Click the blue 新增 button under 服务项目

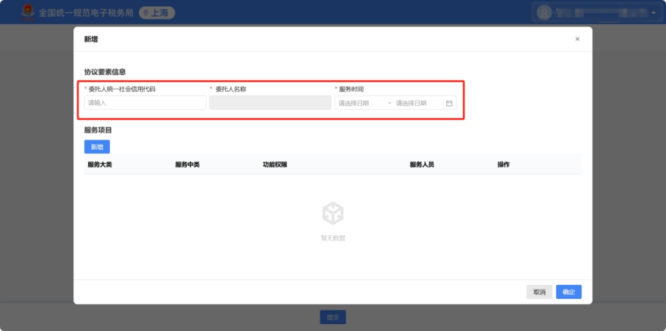pos(97,147)
